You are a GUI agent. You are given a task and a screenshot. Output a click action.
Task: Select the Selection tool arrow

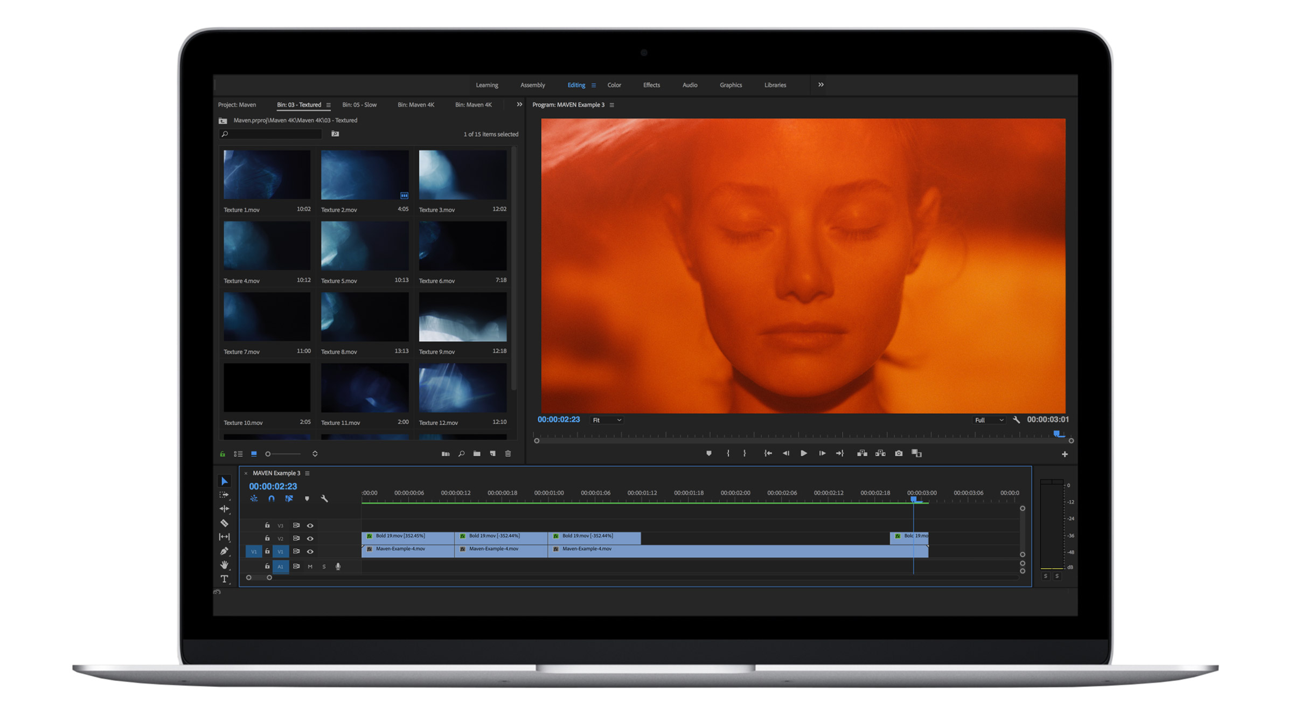[x=224, y=481]
